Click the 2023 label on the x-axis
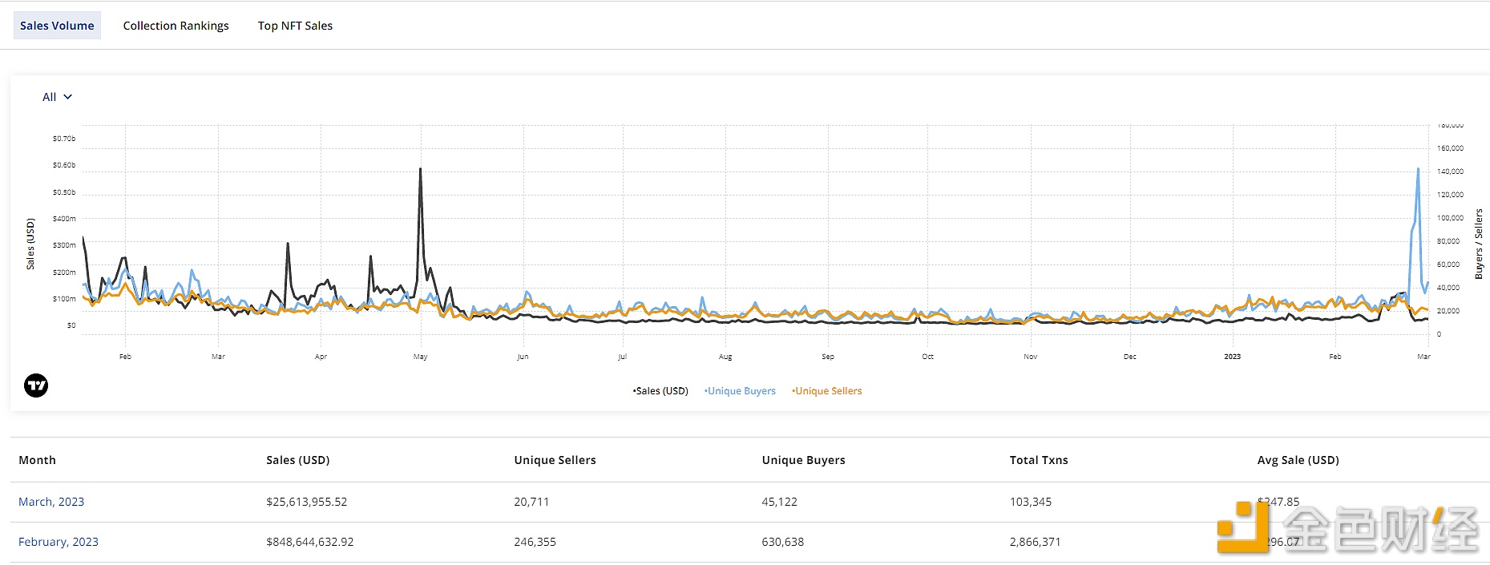Screen dimensions: 1490x565 click(x=1232, y=357)
